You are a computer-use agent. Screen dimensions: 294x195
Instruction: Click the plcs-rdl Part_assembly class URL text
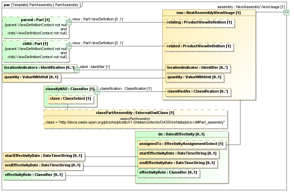135,122
